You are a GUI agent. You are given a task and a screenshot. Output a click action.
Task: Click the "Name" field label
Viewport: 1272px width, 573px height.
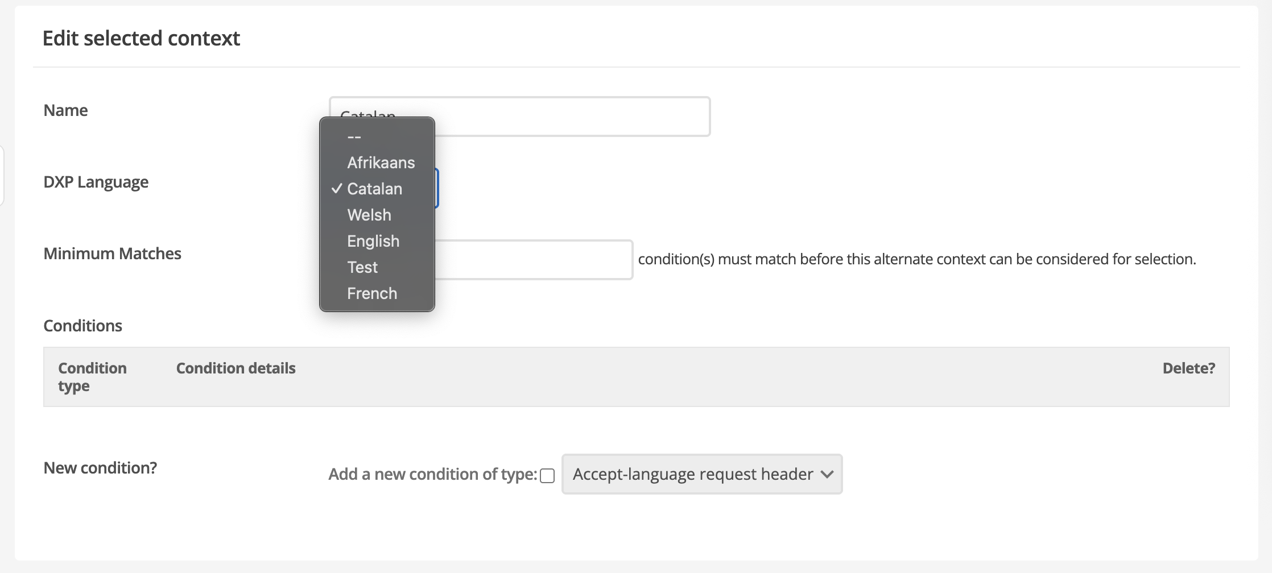pos(65,110)
